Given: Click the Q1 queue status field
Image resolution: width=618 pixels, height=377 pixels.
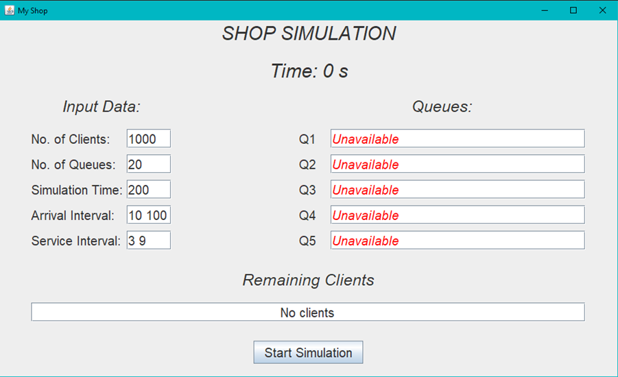Looking at the screenshot, I should click(457, 138).
